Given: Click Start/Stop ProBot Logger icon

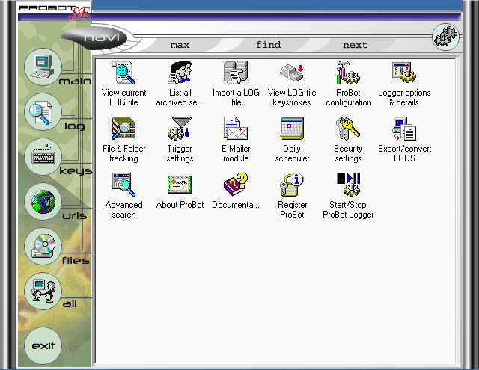Looking at the screenshot, I should pyautogui.click(x=348, y=185).
